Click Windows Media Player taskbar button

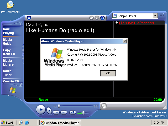60,123
